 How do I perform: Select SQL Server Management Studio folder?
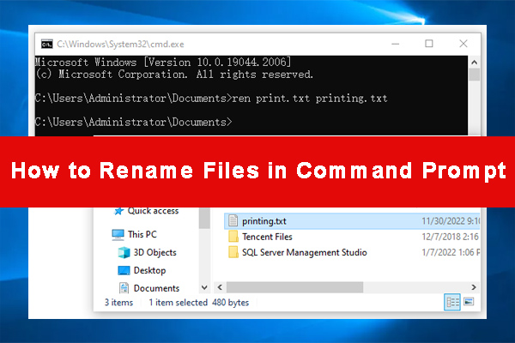pyautogui.click(x=304, y=252)
